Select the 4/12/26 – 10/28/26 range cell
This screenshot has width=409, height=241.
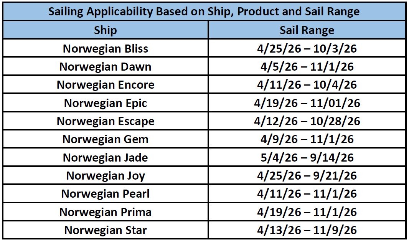307,121
